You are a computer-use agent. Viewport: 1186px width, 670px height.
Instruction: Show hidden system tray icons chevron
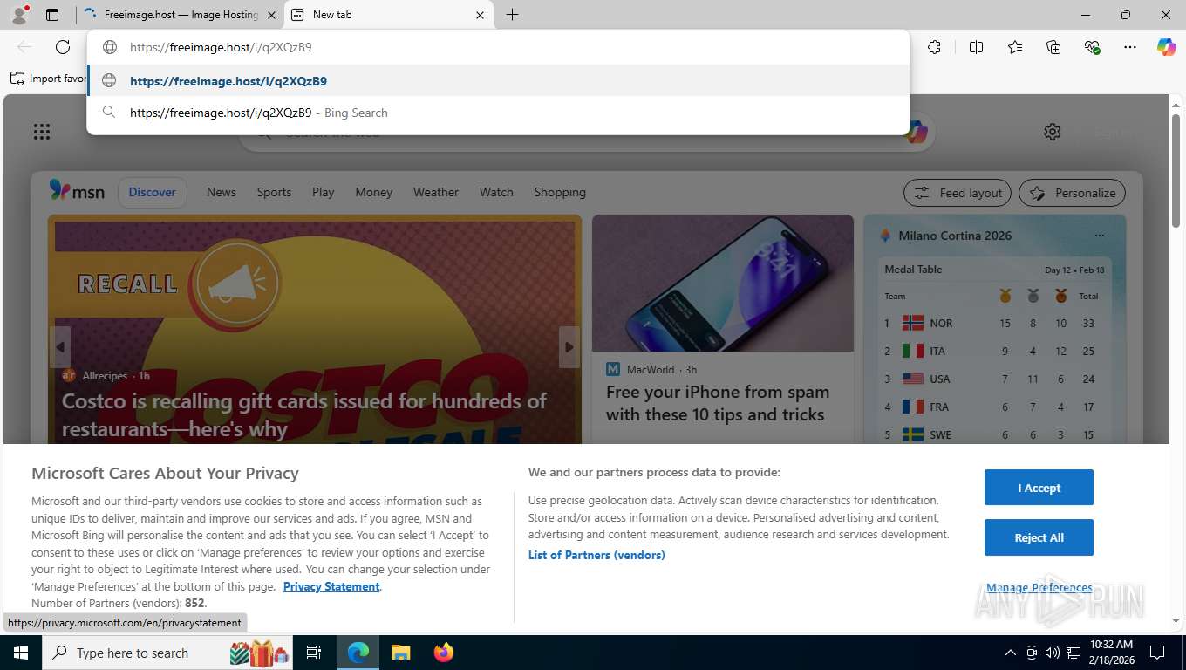click(1010, 653)
